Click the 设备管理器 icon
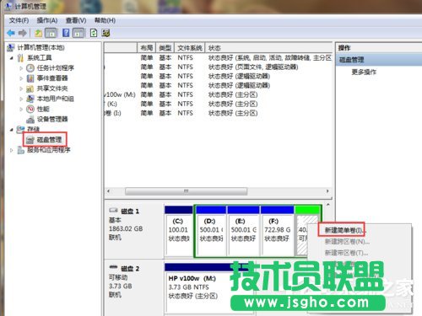 (30, 120)
